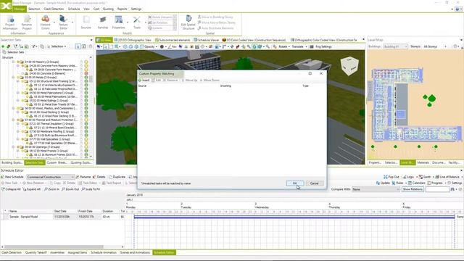
Task: Open the Tools ribbon icon
Action: (137, 22)
